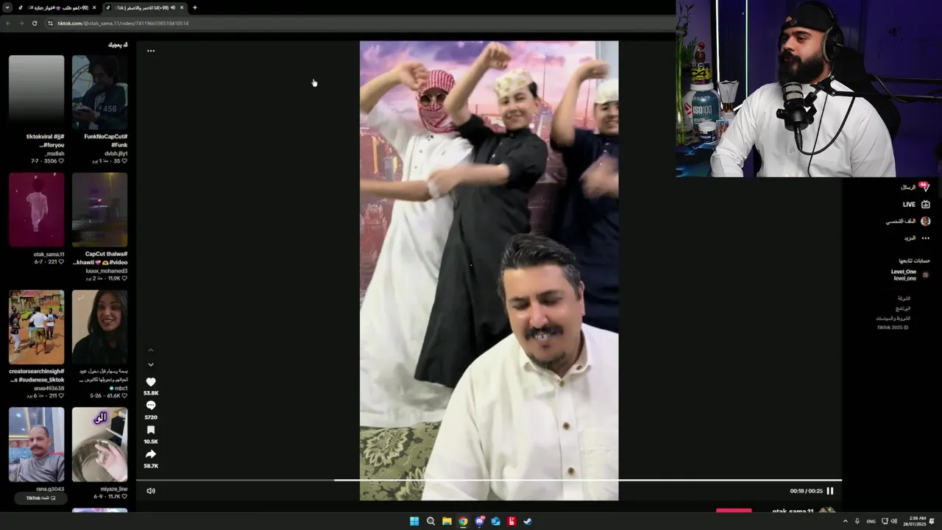Go to the next video with down chevron
942x530 pixels.
point(151,364)
